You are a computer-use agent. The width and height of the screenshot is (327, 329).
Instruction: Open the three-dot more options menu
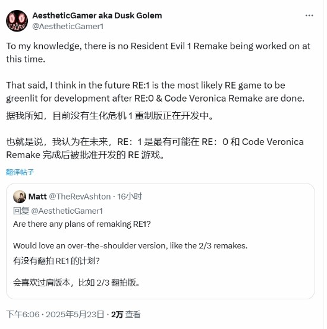click(x=309, y=15)
